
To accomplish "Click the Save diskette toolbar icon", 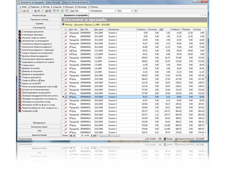I will tap(28, 11).
